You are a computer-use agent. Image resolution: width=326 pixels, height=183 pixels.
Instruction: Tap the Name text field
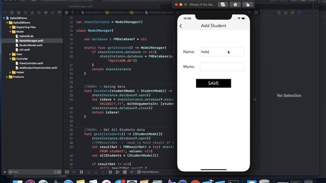(222, 52)
